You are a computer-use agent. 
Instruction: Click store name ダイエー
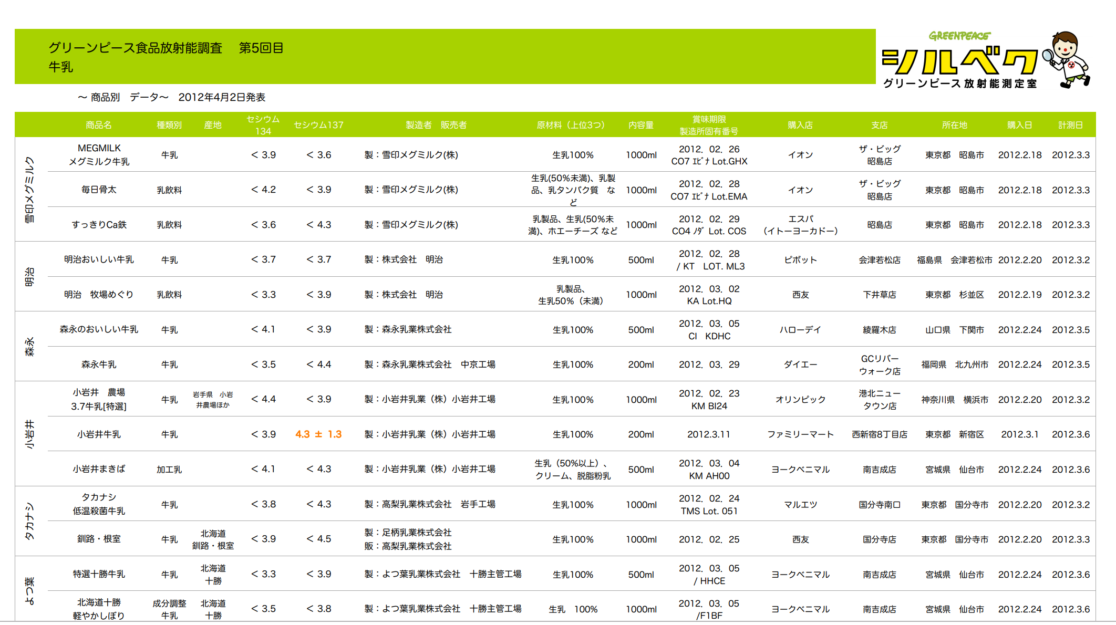click(x=800, y=364)
